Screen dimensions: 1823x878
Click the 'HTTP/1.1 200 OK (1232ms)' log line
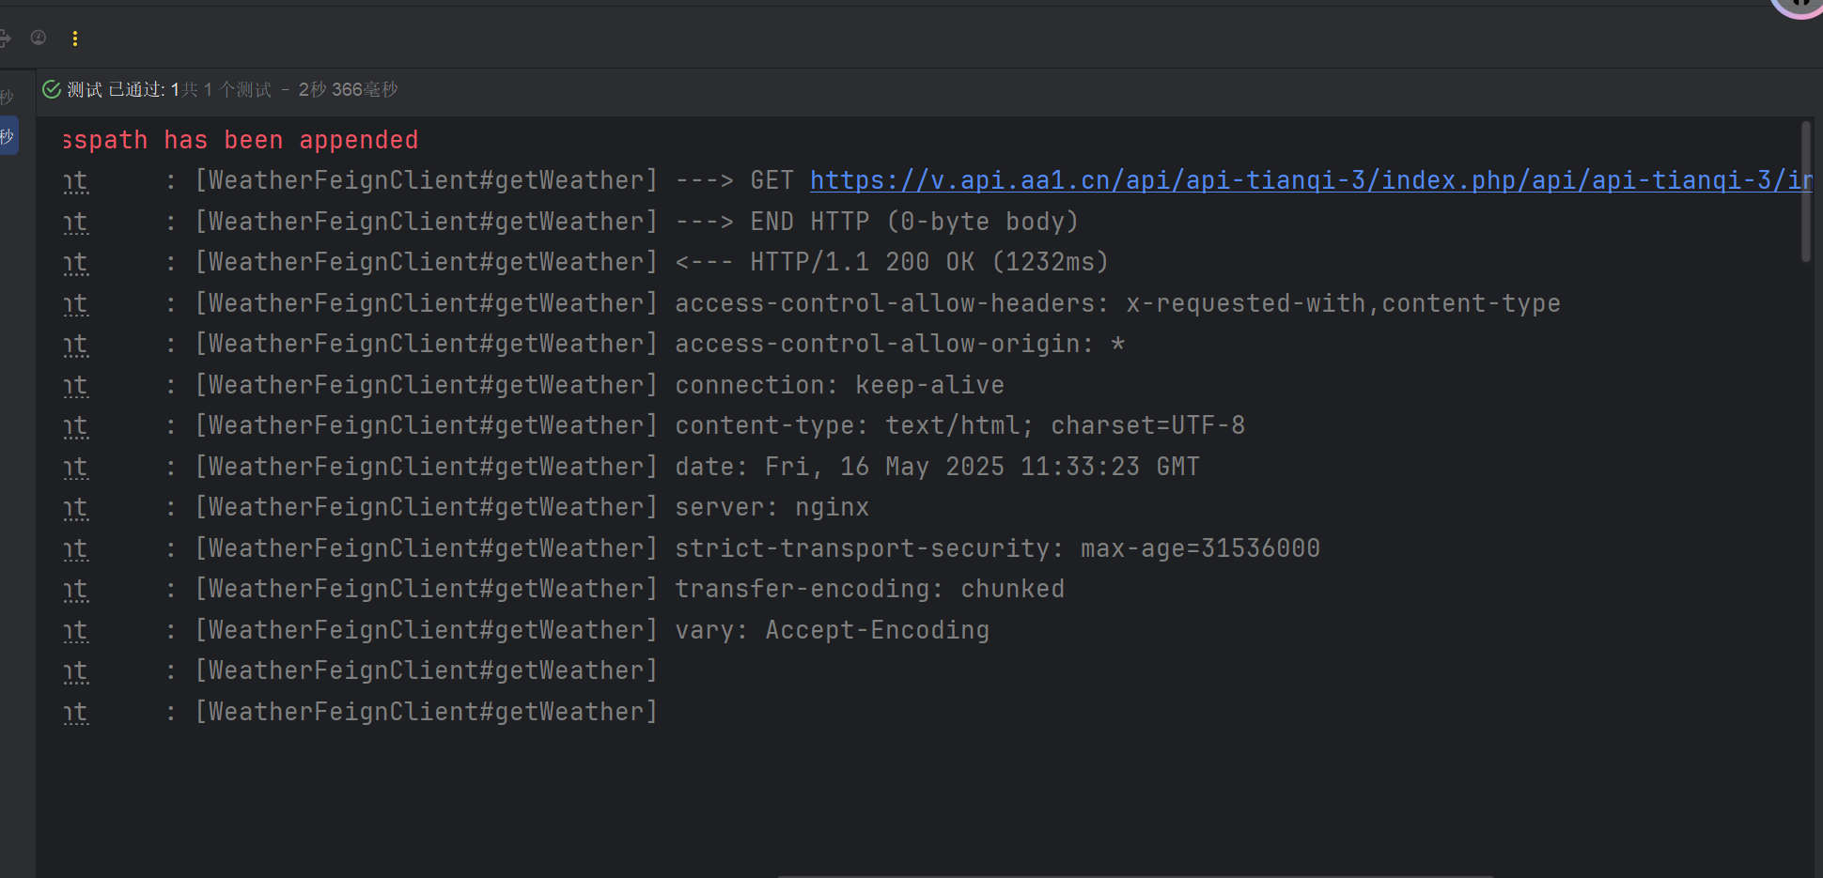point(891,262)
